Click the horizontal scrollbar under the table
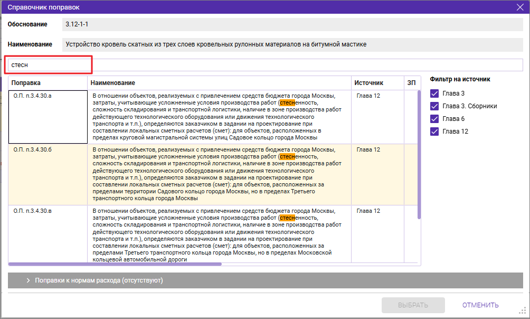This screenshot has width=530, height=319. pyautogui.click(x=115, y=264)
